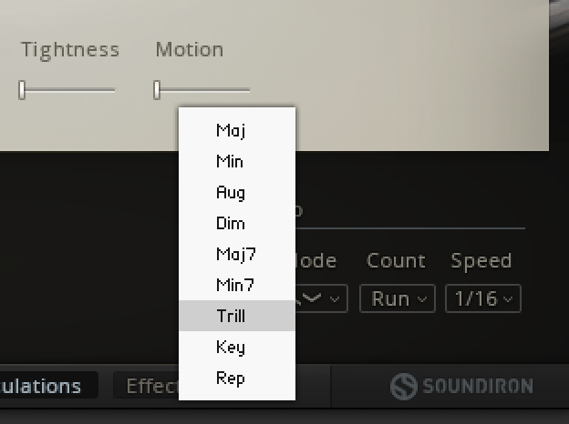
Task: Click the Tightness slider handle
Action: (x=23, y=90)
